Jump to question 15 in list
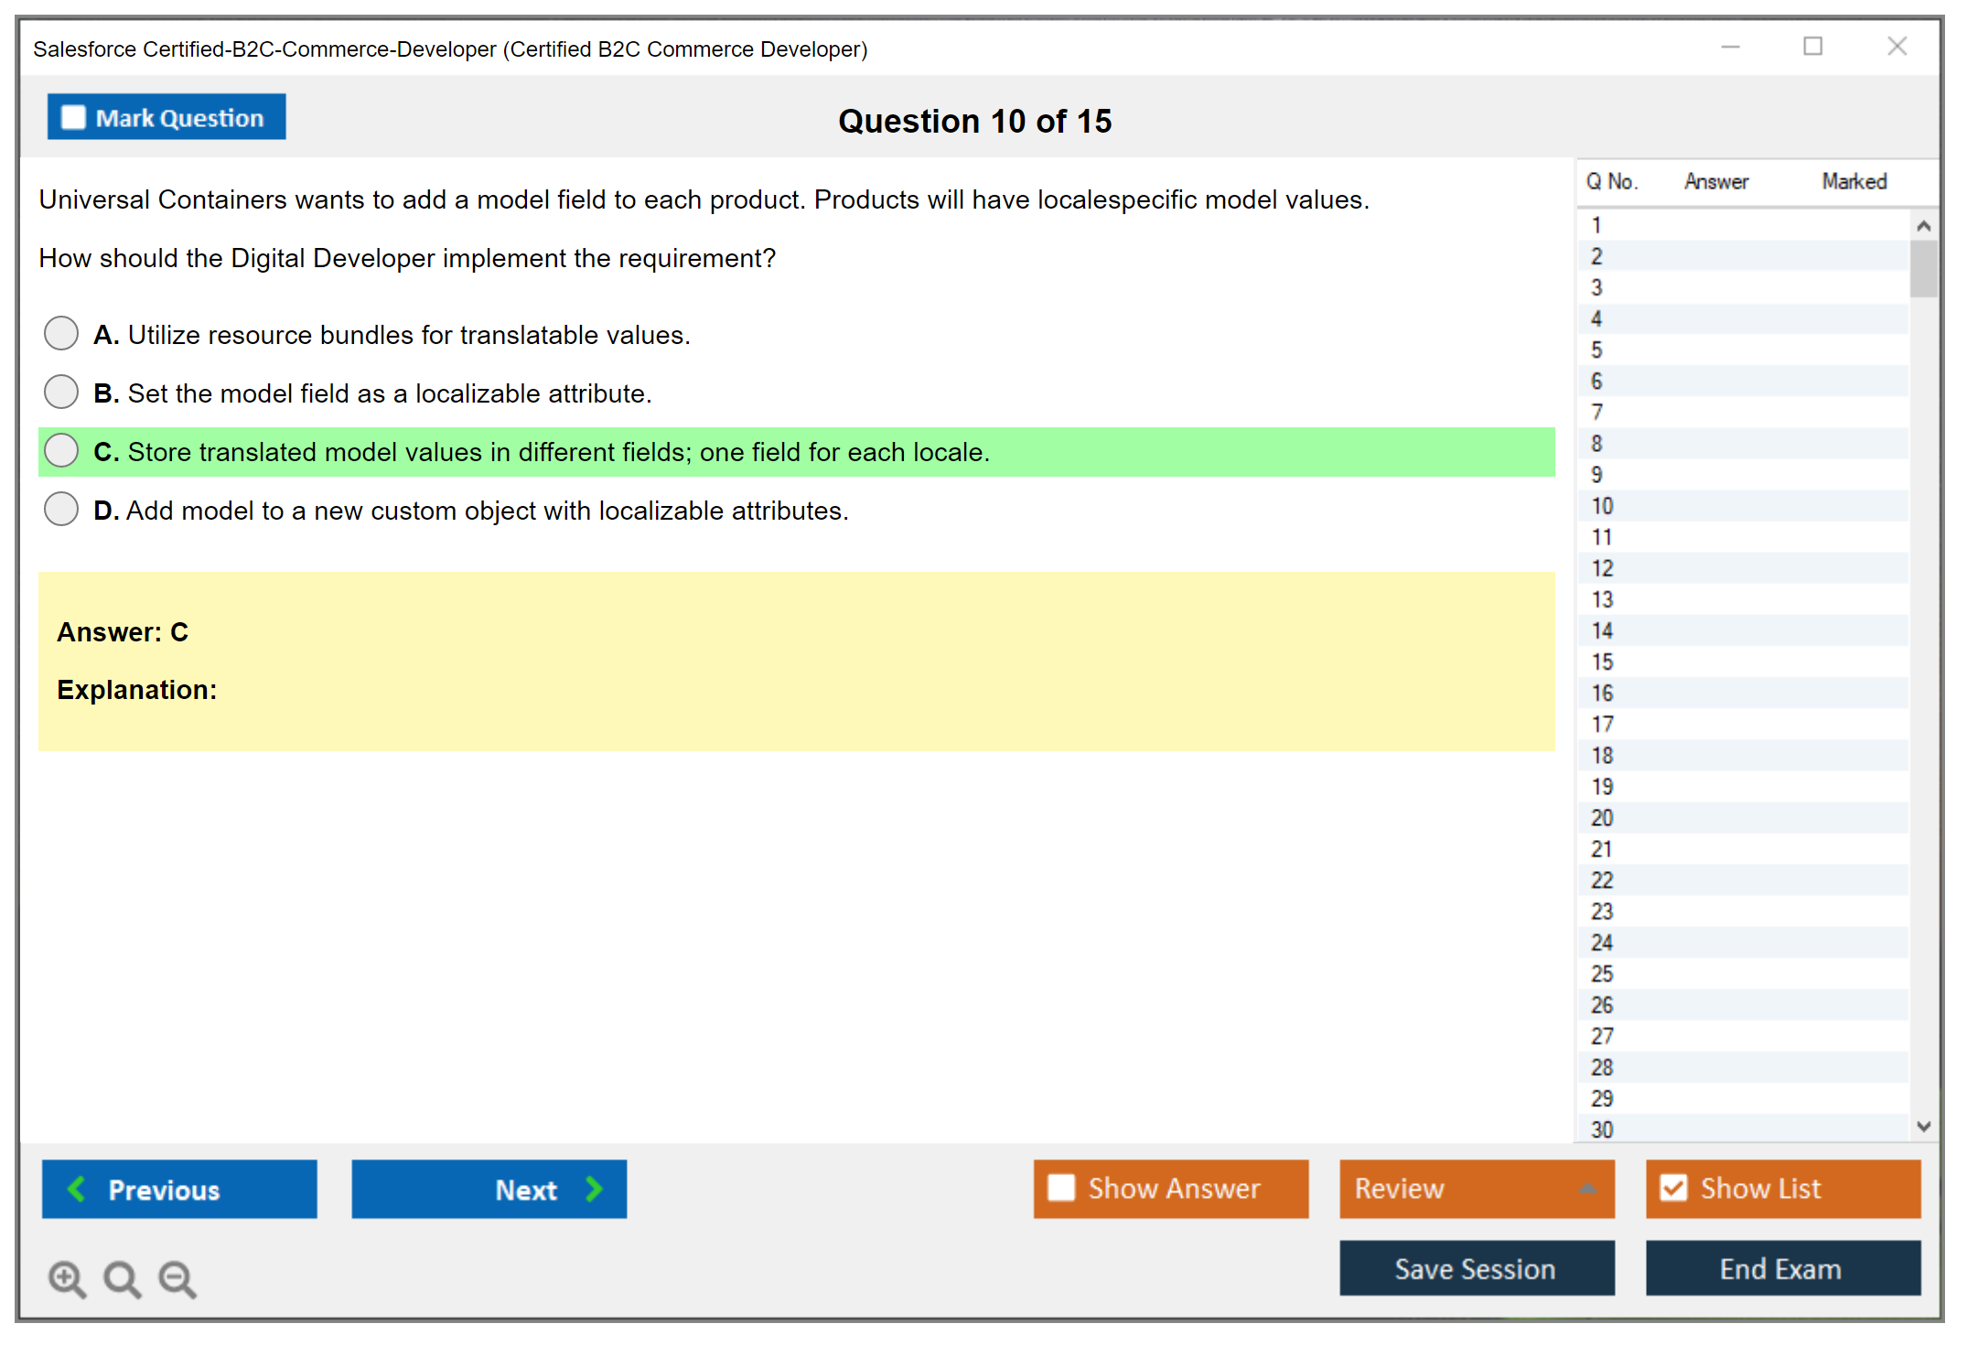Viewport: 1967px width, 1345px height. (1603, 662)
